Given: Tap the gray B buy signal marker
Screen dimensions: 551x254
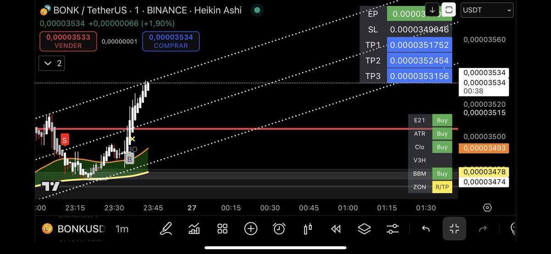Looking at the screenshot, I should point(130,159).
